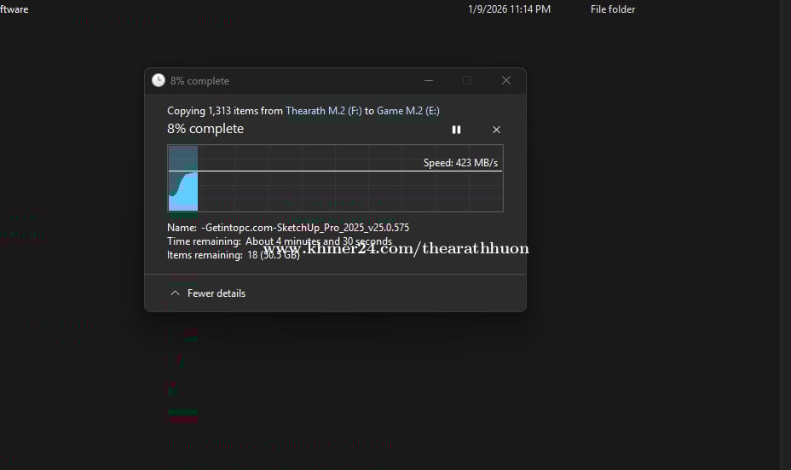Minimize the copy progress dialog
Viewport: 791px width, 470px height.
click(428, 80)
